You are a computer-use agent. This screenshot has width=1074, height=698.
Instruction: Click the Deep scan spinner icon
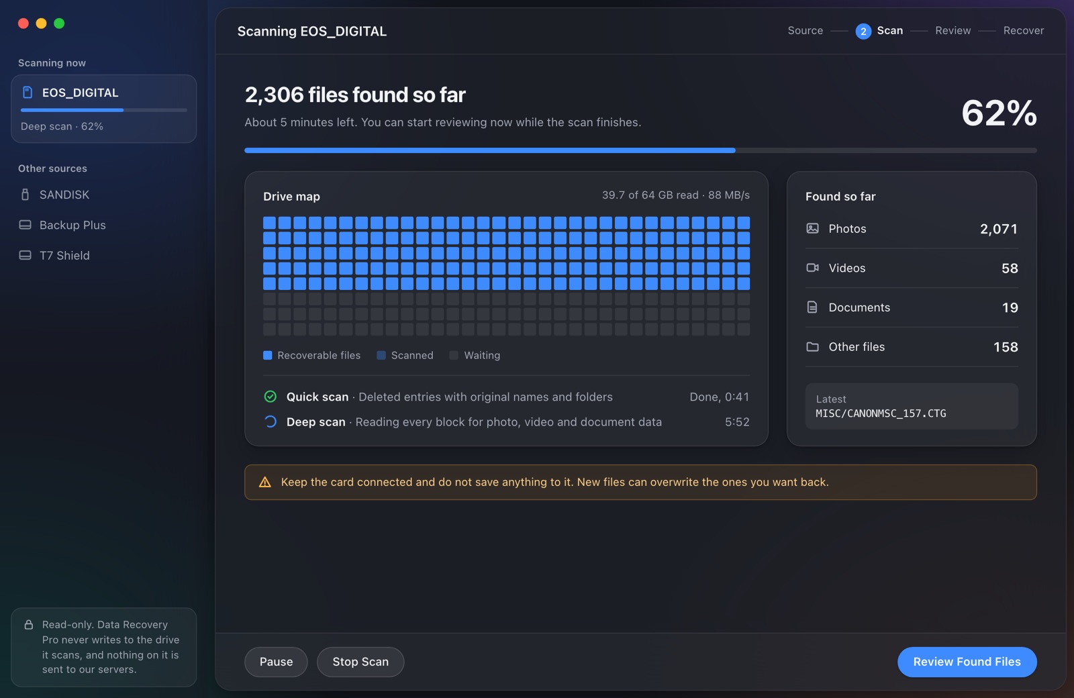[x=271, y=421]
